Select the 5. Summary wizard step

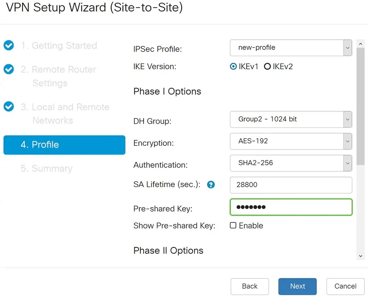[46, 168]
